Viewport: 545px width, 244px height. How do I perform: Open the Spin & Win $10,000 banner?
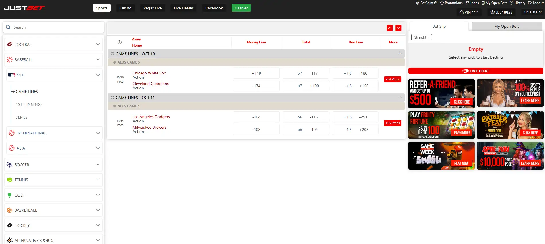click(x=510, y=156)
